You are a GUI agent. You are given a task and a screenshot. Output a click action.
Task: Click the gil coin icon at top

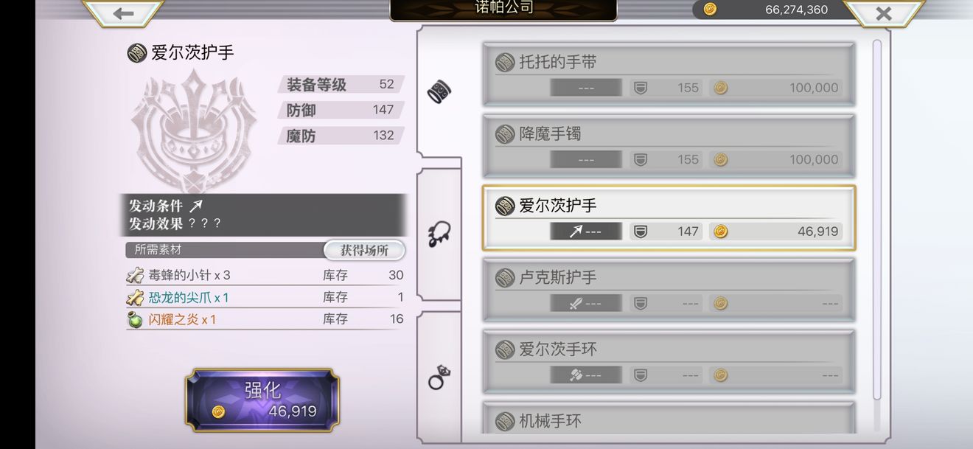click(x=710, y=9)
